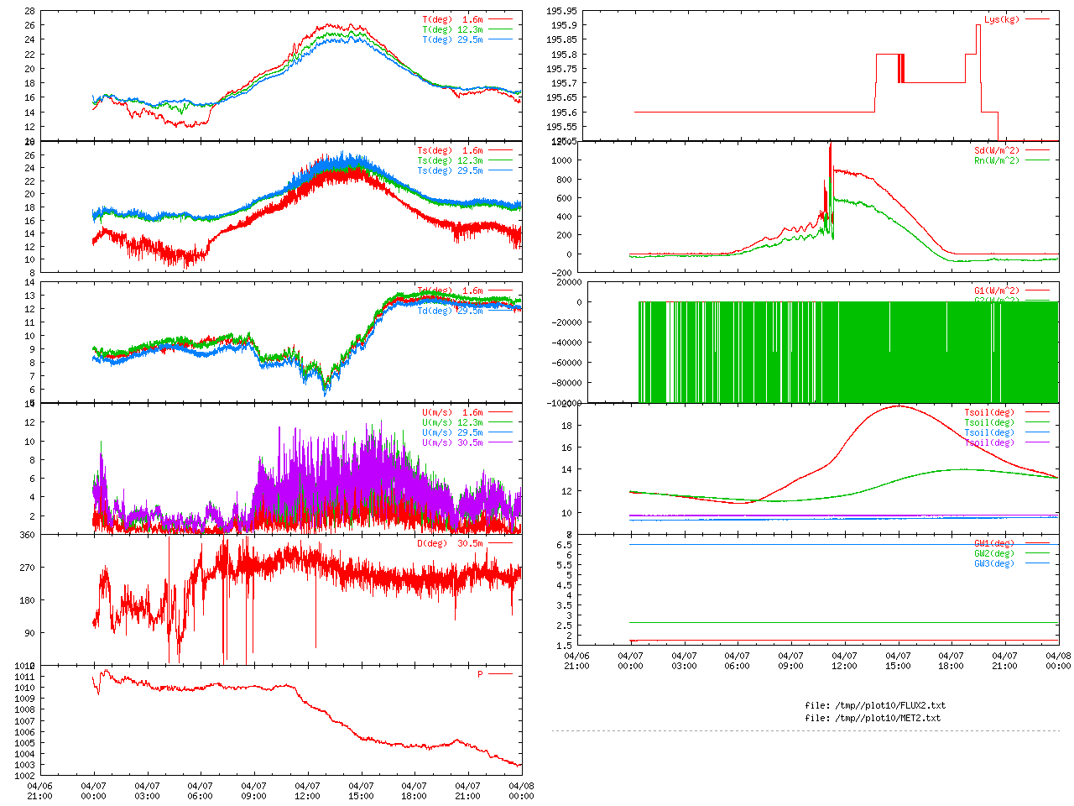Click the "G1(W/m^2)" legend label
The height and width of the screenshot is (806, 1074).
coord(996,290)
